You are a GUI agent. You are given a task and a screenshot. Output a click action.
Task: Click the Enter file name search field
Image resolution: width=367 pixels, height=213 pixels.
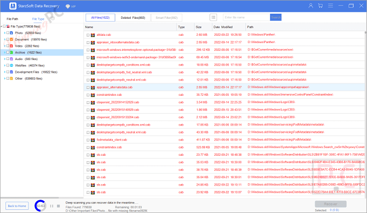coord(246,17)
